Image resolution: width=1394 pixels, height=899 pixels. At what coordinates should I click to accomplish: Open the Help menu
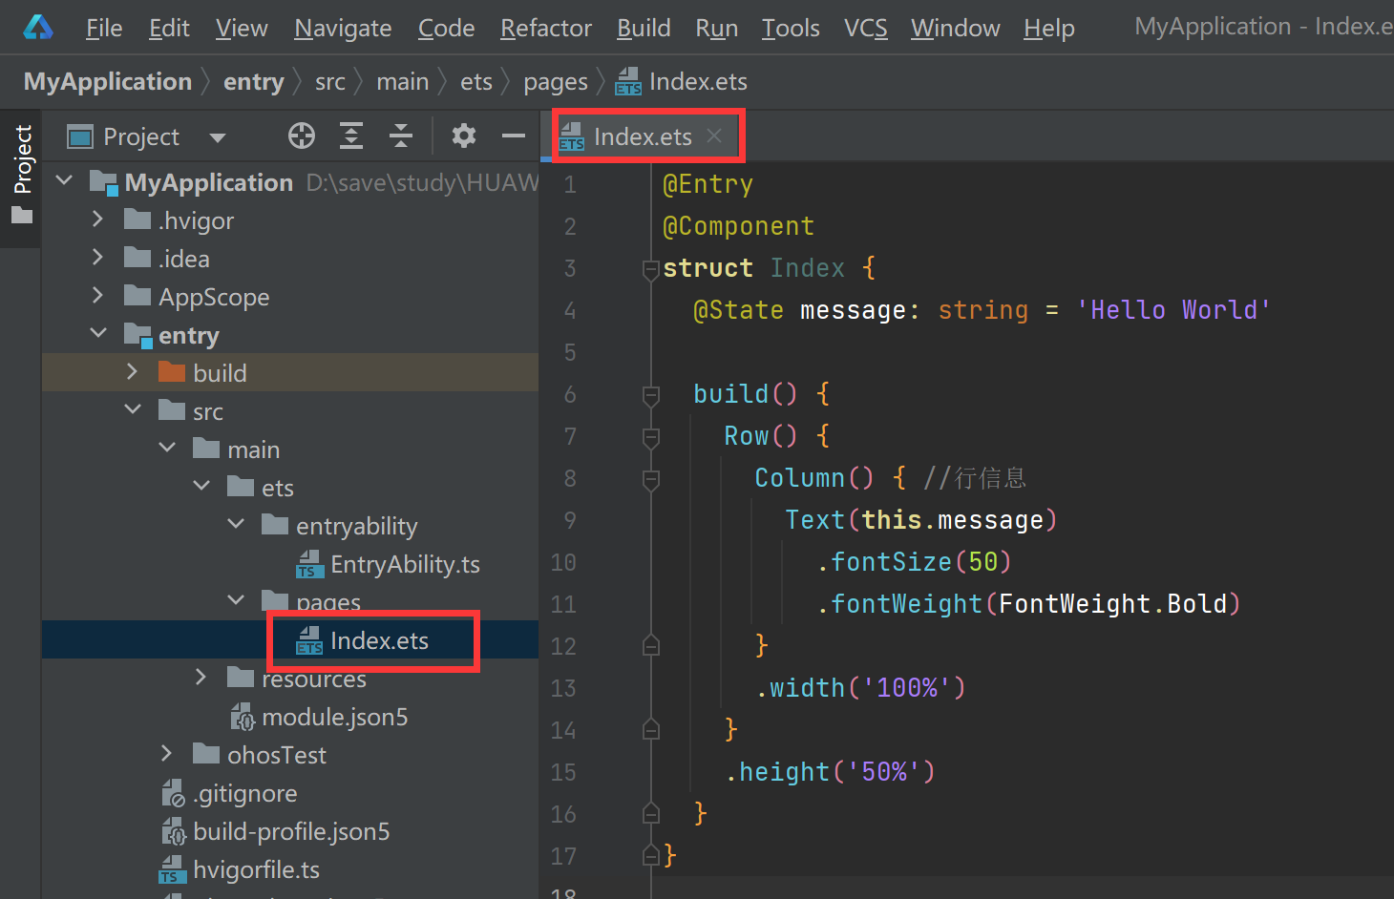point(1049,29)
